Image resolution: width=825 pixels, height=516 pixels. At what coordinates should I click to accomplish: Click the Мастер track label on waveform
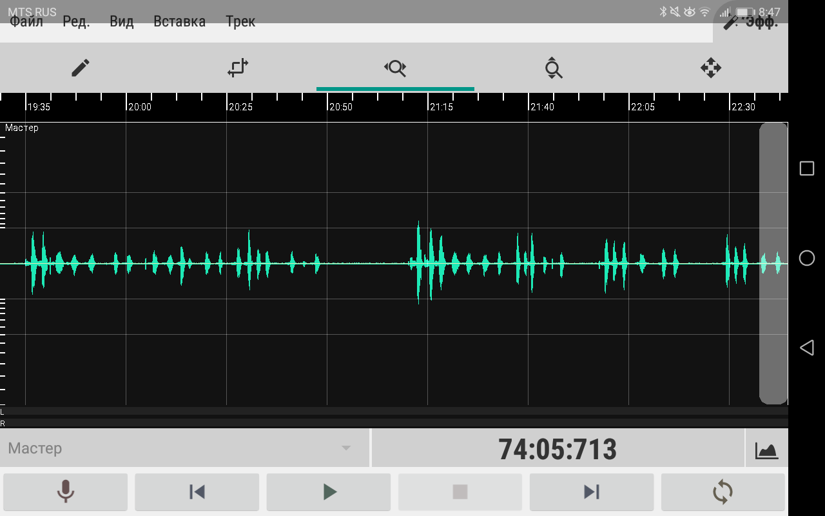(22, 128)
